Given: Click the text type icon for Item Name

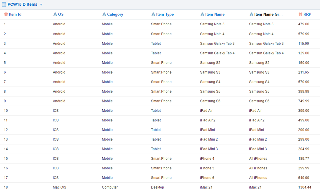Looking at the screenshot, I should click(202, 14).
